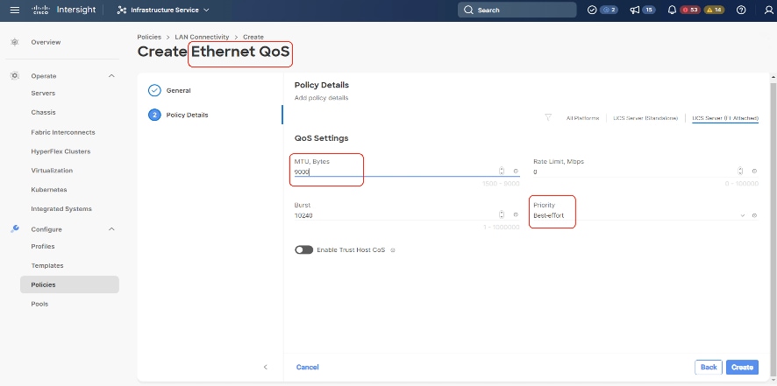Click the Overview icon in sidebar

15,42
